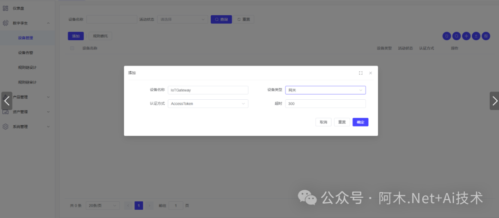Click the 操作 table column header

coord(455,48)
